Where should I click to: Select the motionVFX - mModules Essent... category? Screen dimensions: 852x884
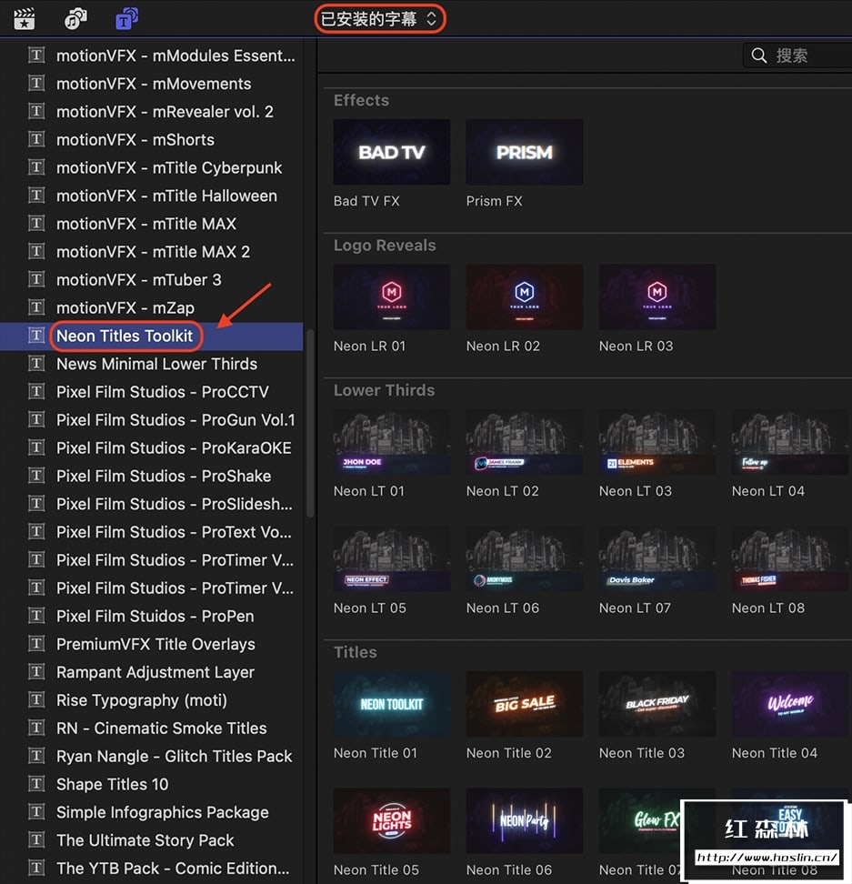click(x=152, y=55)
